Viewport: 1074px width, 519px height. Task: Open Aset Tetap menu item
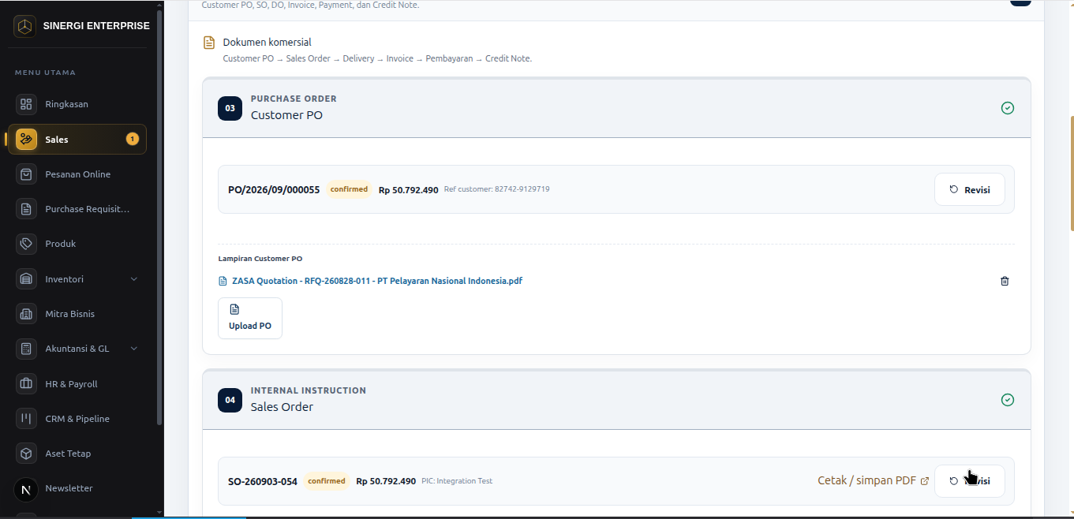pyautogui.click(x=77, y=454)
